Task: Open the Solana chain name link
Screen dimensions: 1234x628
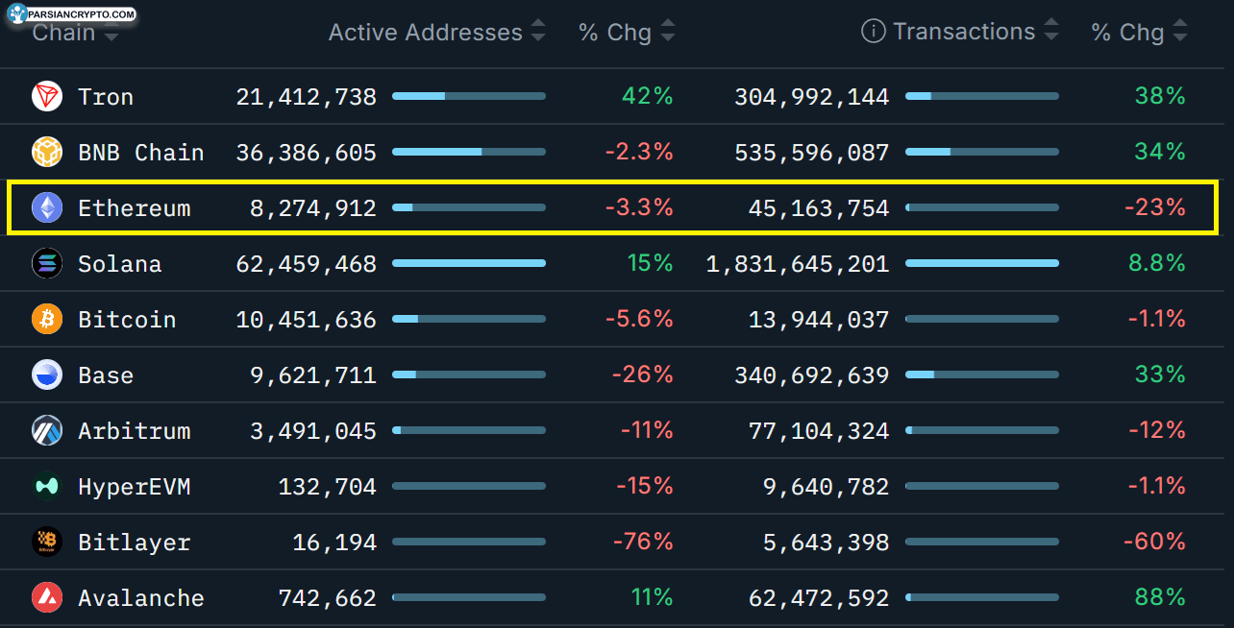Action: click(x=119, y=264)
